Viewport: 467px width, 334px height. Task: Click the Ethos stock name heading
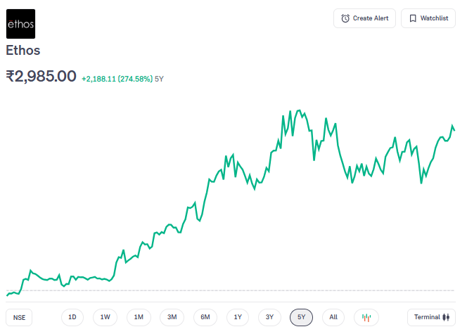pyautogui.click(x=23, y=51)
